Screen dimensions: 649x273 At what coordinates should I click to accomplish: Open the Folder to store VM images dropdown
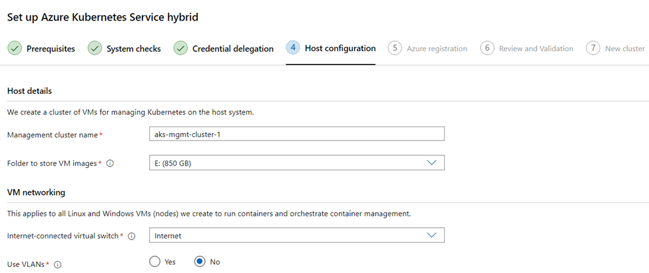tap(297, 163)
